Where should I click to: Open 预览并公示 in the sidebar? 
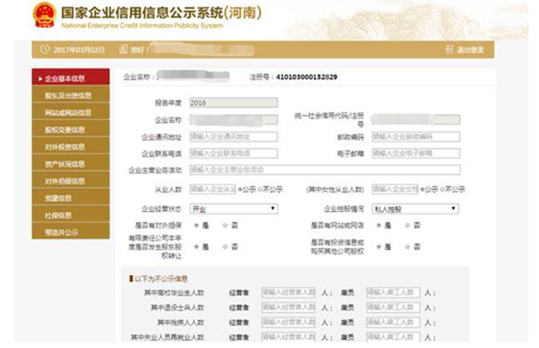(x=70, y=231)
